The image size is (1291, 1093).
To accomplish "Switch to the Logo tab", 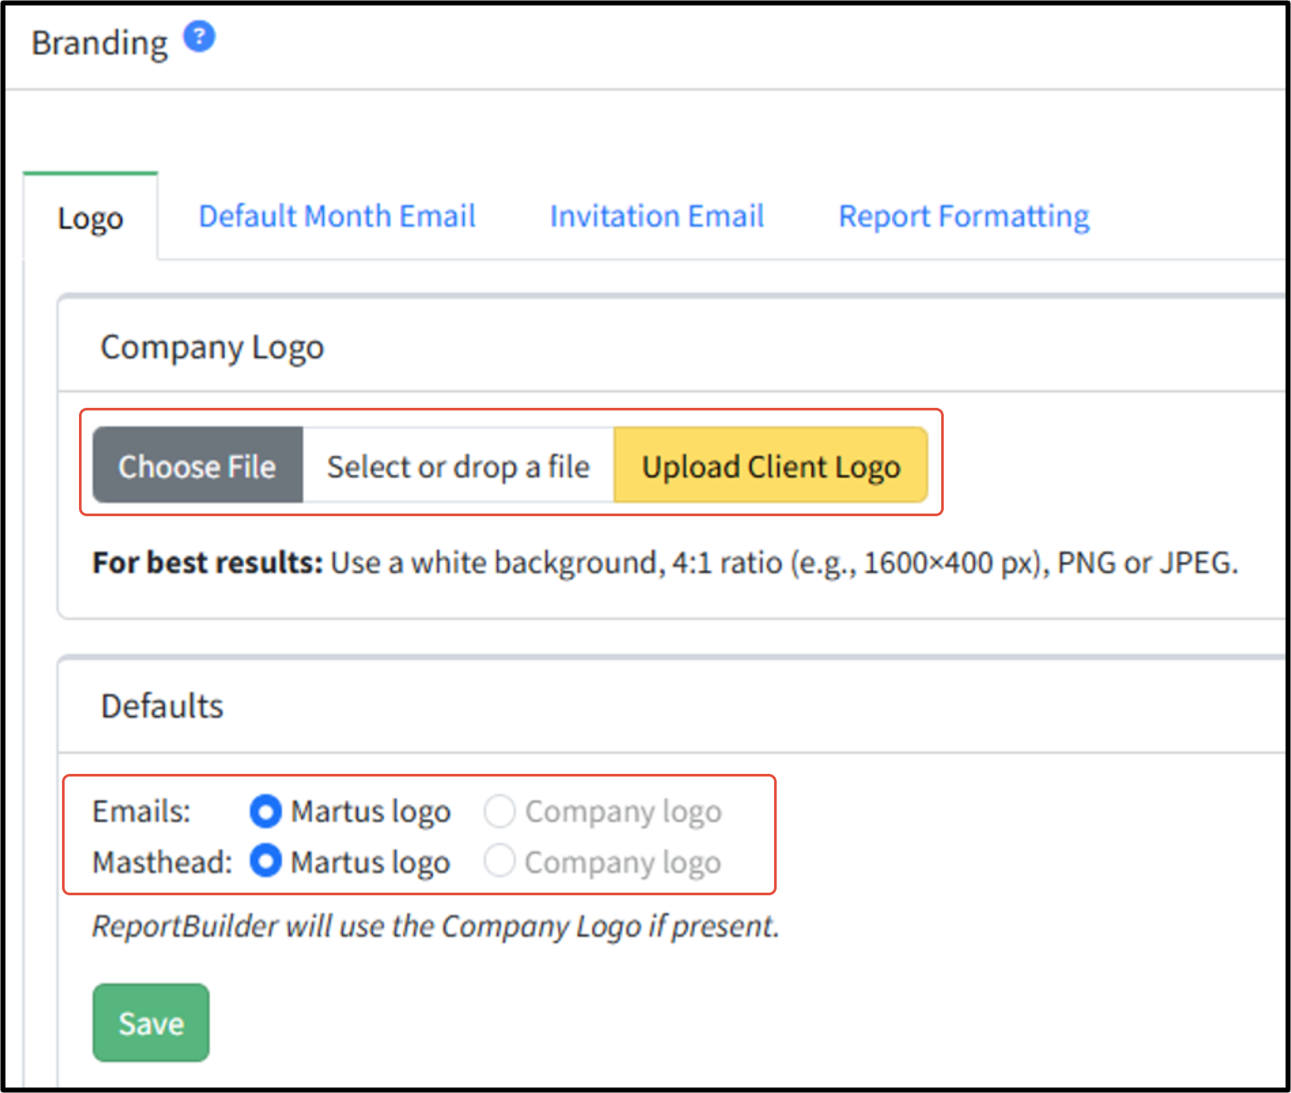I will 91,217.
